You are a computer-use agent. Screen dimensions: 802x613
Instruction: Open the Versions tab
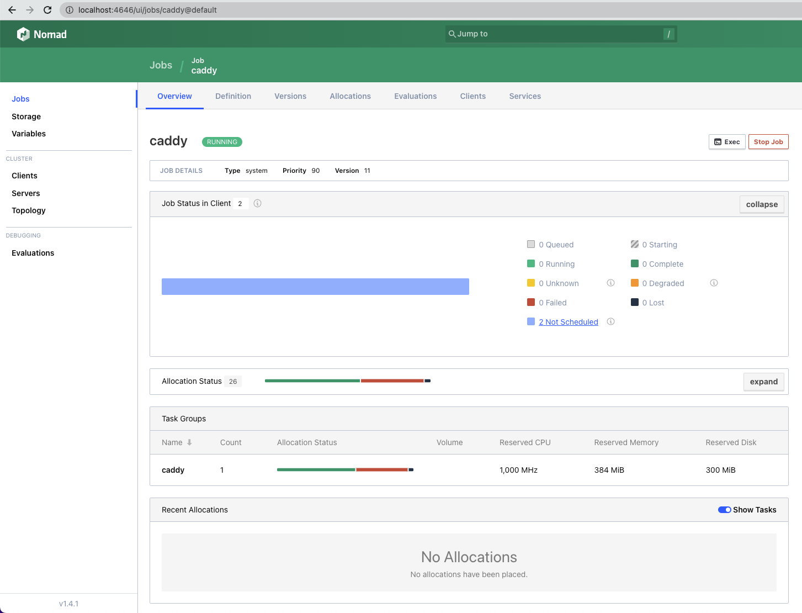tap(290, 96)
